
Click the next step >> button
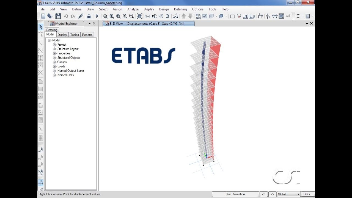pyautogui.click(x=272, y=194)
